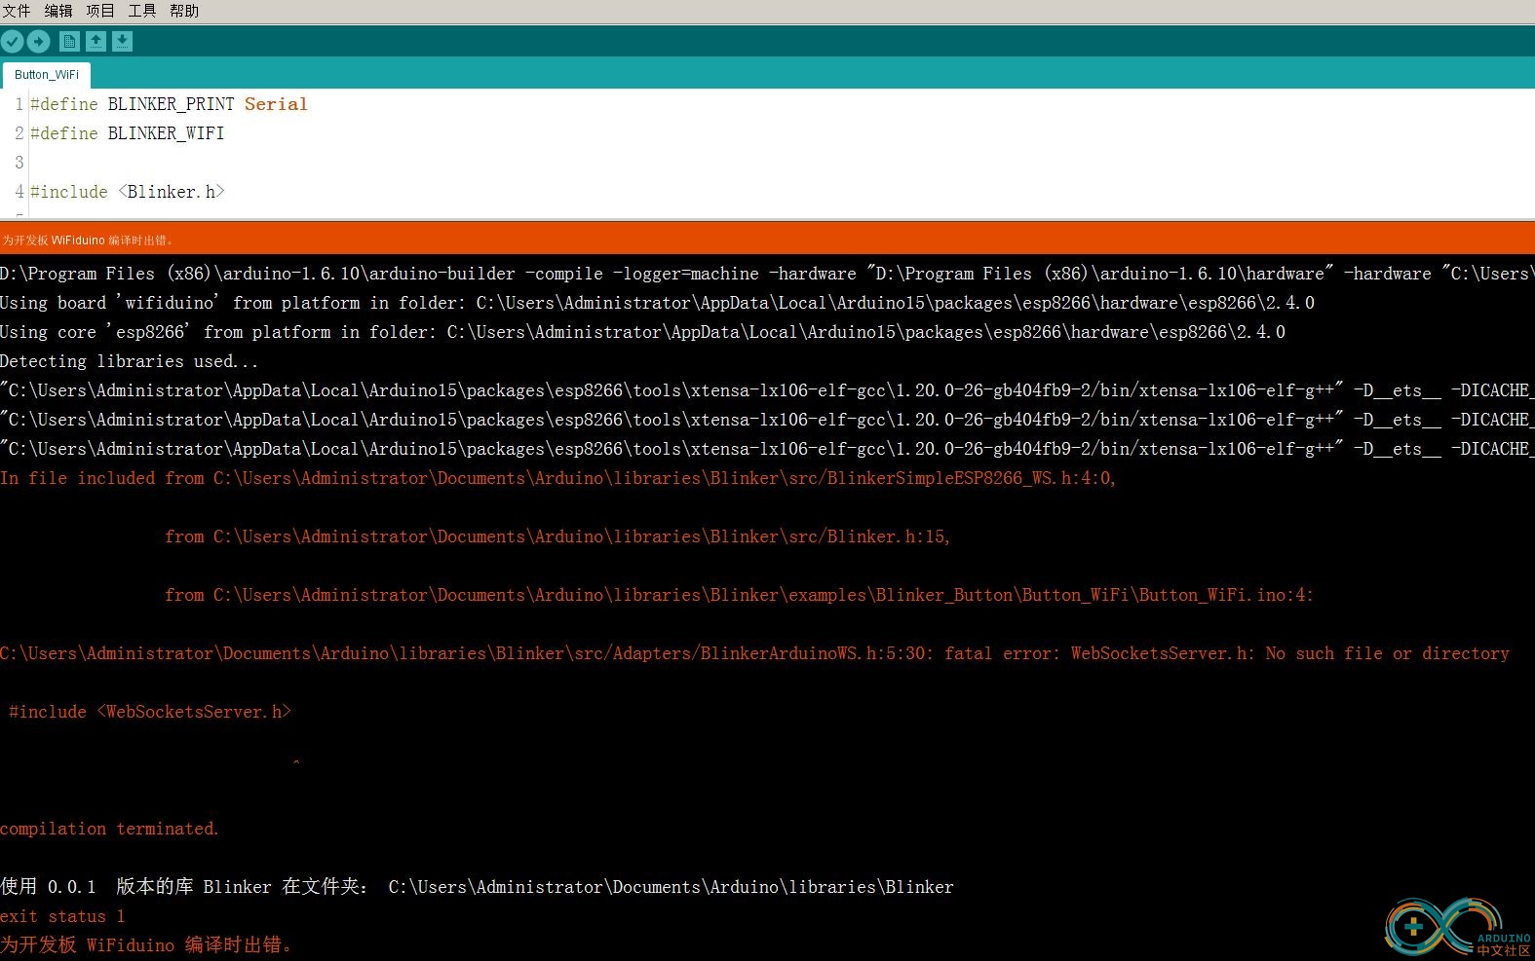Click code line '#include <Blinker.h>'
Screen dimensions: 1535x961
127,192
